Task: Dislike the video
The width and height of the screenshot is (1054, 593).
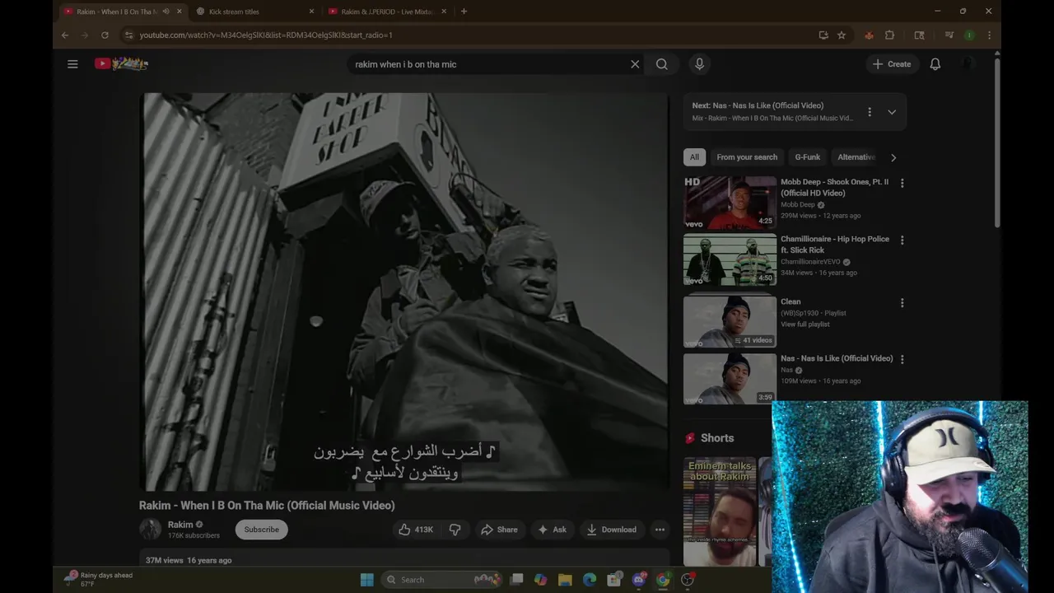Action: [455, 530]
